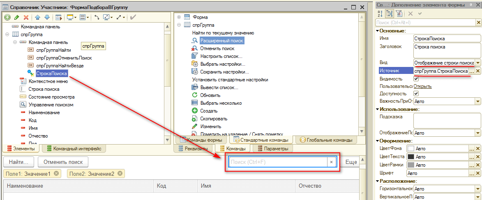The width and height of the screenshot is (482, 200).
Task: Expand the Форма node in commands tree
Action: pyautogui.click(x=179, y=17)
